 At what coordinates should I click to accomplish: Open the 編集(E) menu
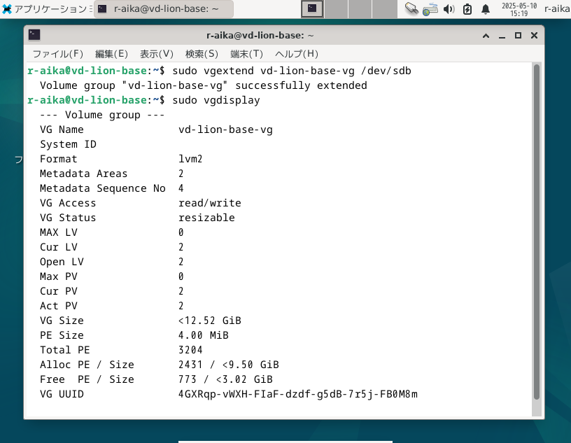coord(111,54)
